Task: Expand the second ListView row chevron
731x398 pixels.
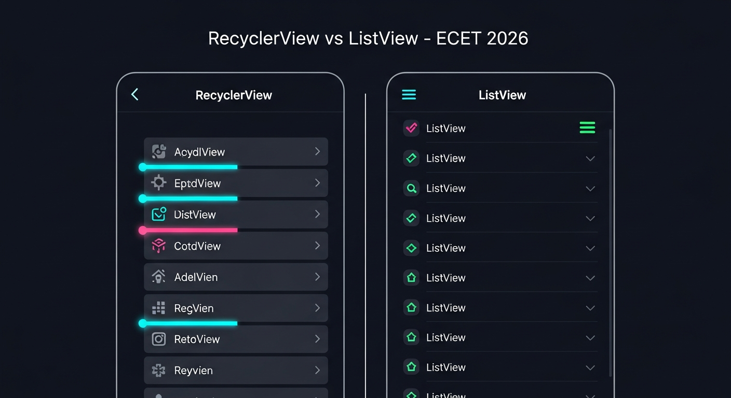Action: point(590,159)
